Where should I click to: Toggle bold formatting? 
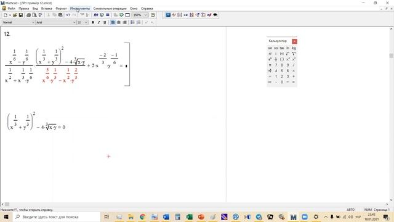[x=93, y=22]
